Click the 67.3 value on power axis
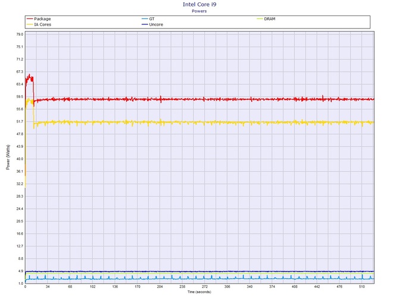399x299 pixels. click(20, 71)
